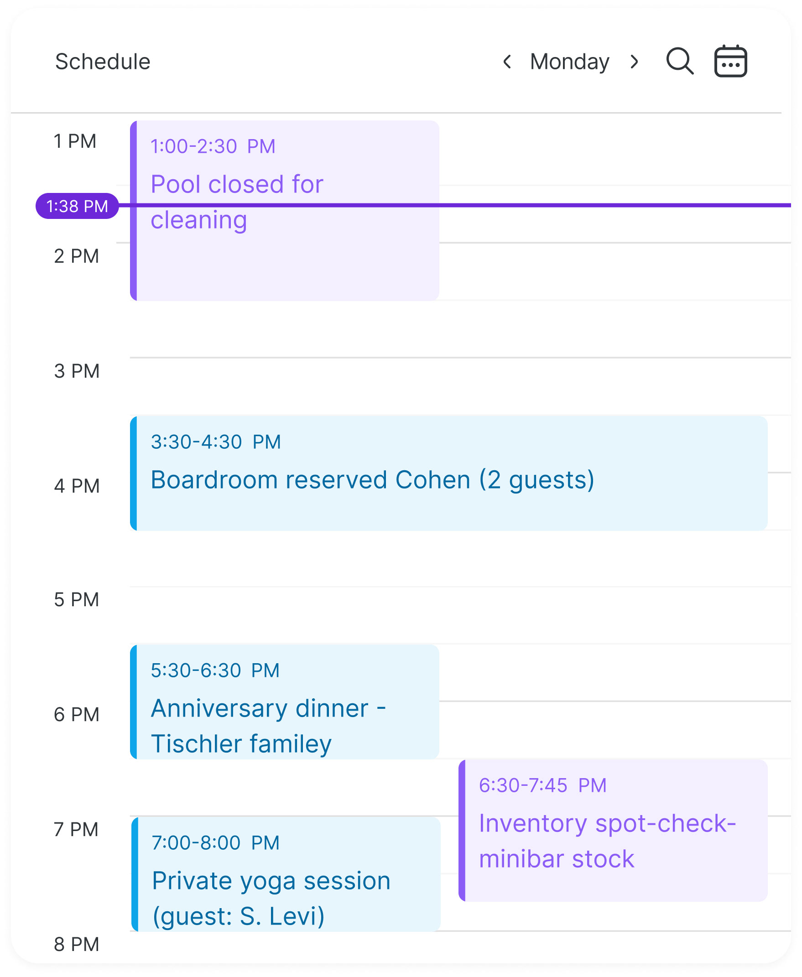Click the 2 PM time label
The width and height of the screenshot is (802, 977).
pos(77,256)
